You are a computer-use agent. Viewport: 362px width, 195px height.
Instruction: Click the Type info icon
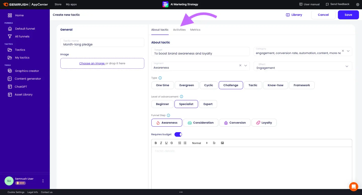160,78
